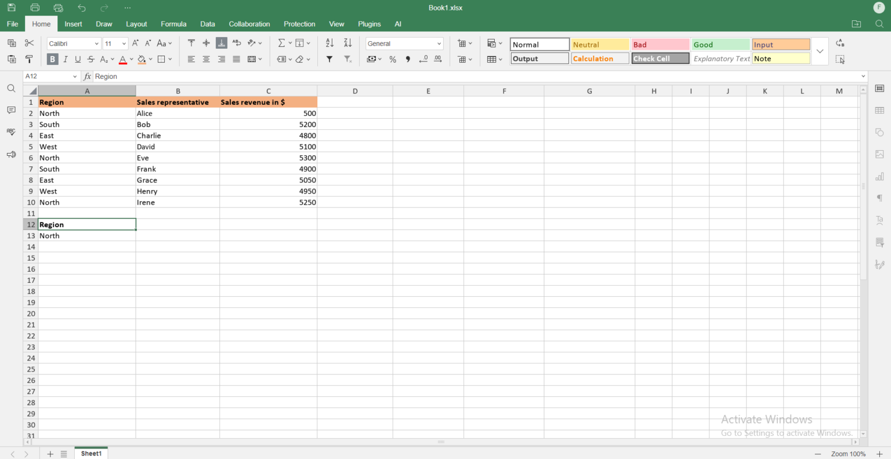Expand the font size dropdown
The width and height of the screenshot is (891, 459).
(124, 43)
